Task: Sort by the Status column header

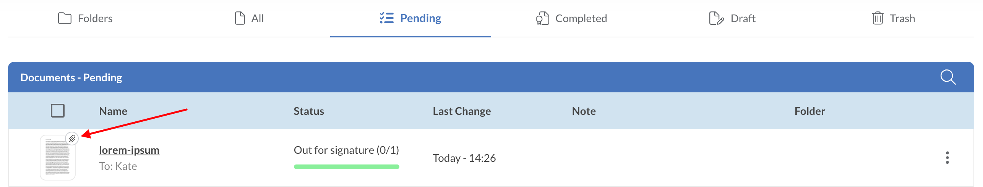Action: (x=308, y=111)
